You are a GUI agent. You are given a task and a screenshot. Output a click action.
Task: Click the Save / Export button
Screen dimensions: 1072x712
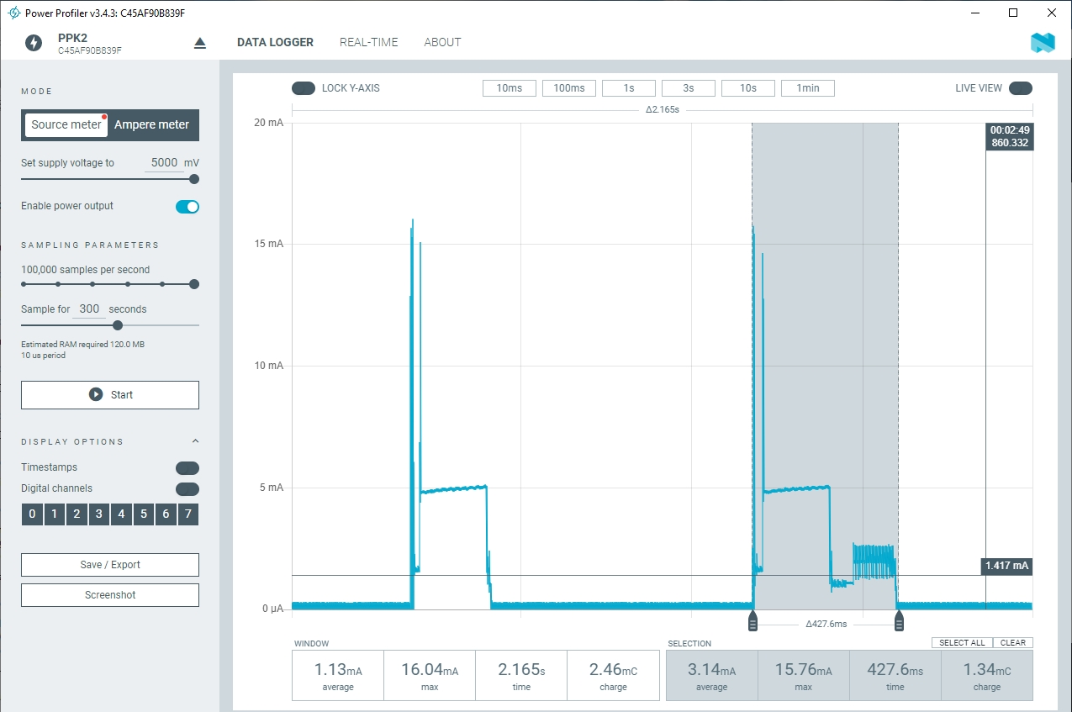click(x=110, y=565)
